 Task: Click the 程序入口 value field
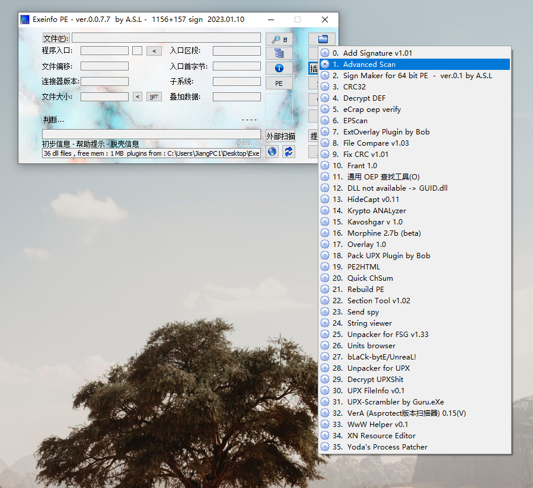[x=104, y=51]
